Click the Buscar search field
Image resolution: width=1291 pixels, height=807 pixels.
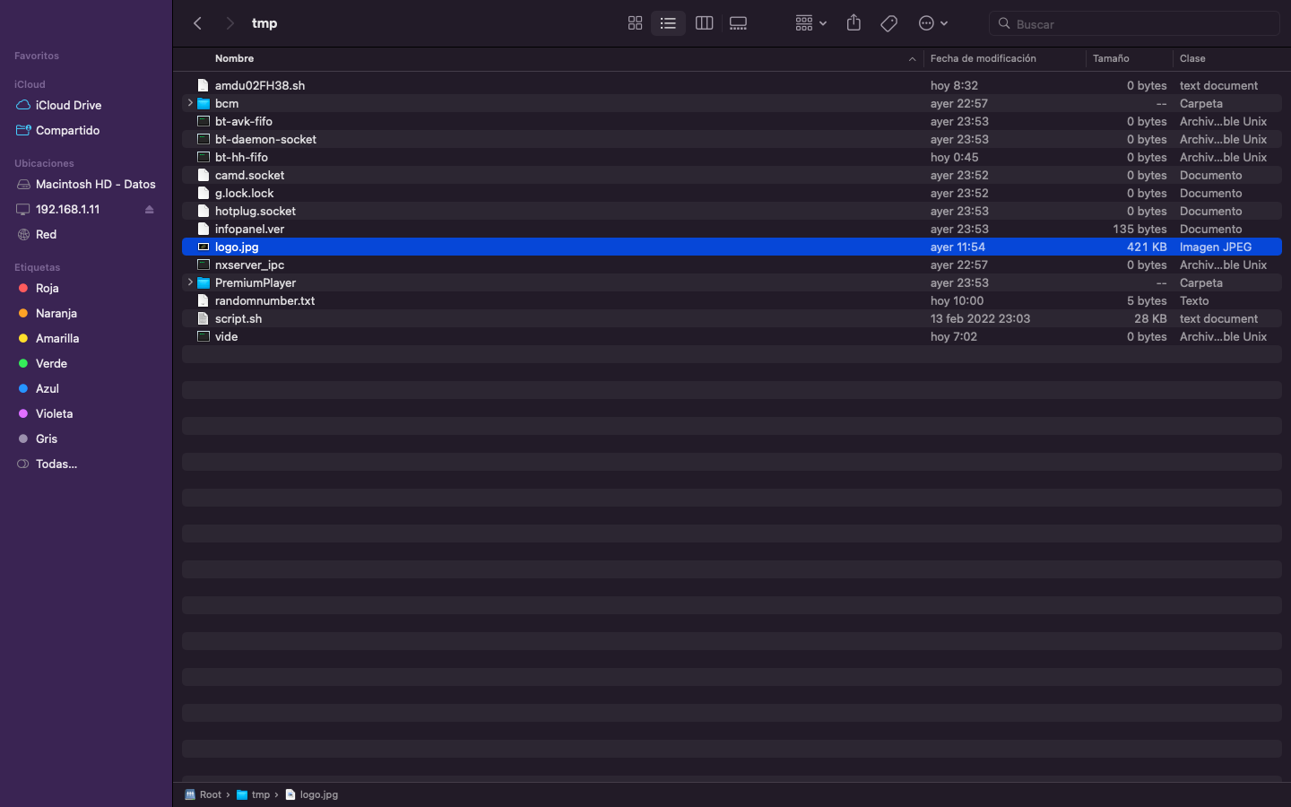point(1139,24)
